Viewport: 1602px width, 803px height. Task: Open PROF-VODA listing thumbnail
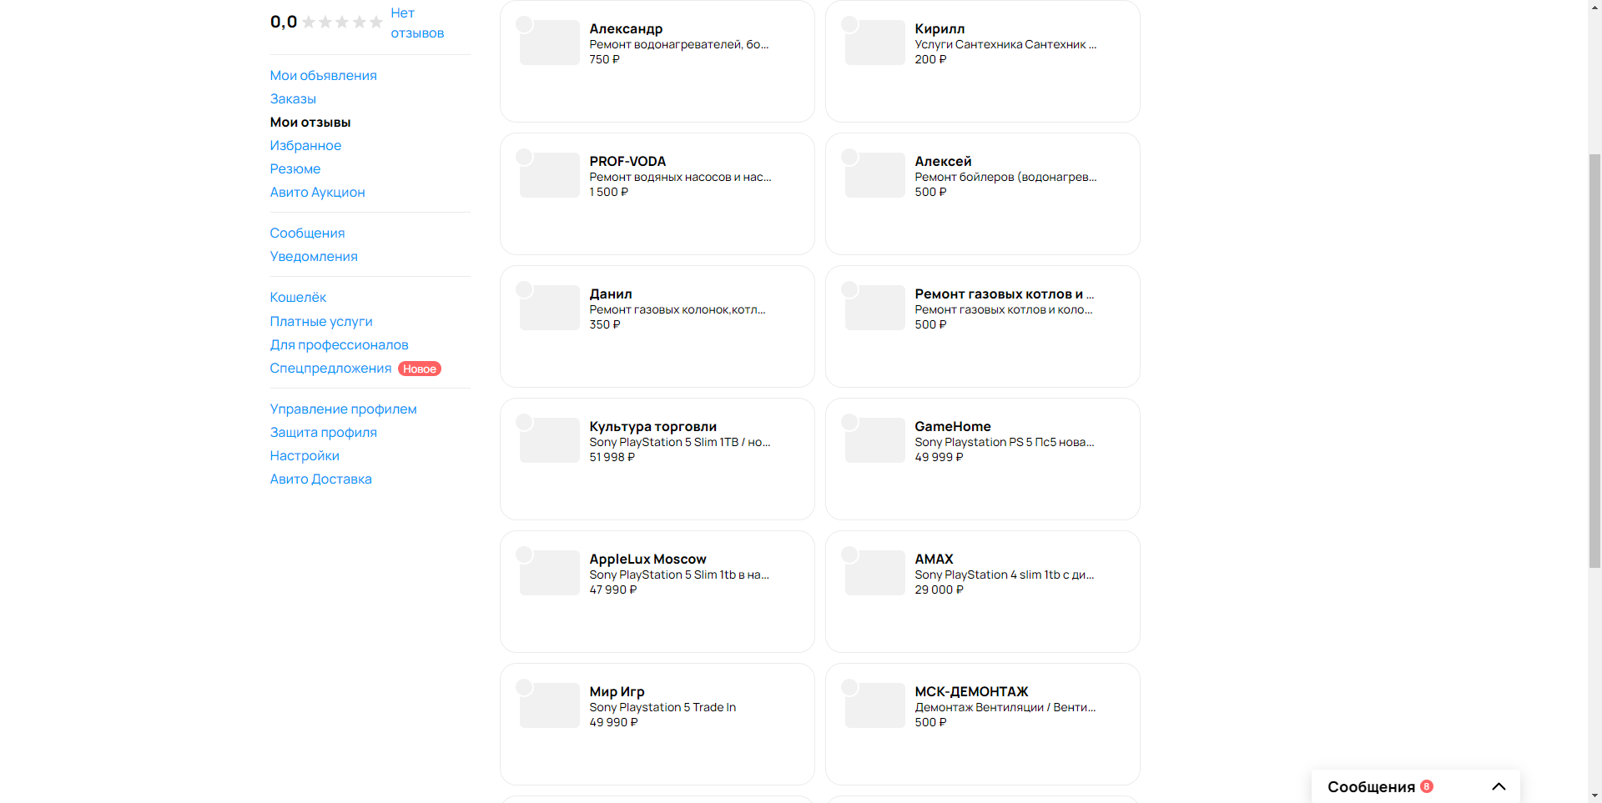550,175
